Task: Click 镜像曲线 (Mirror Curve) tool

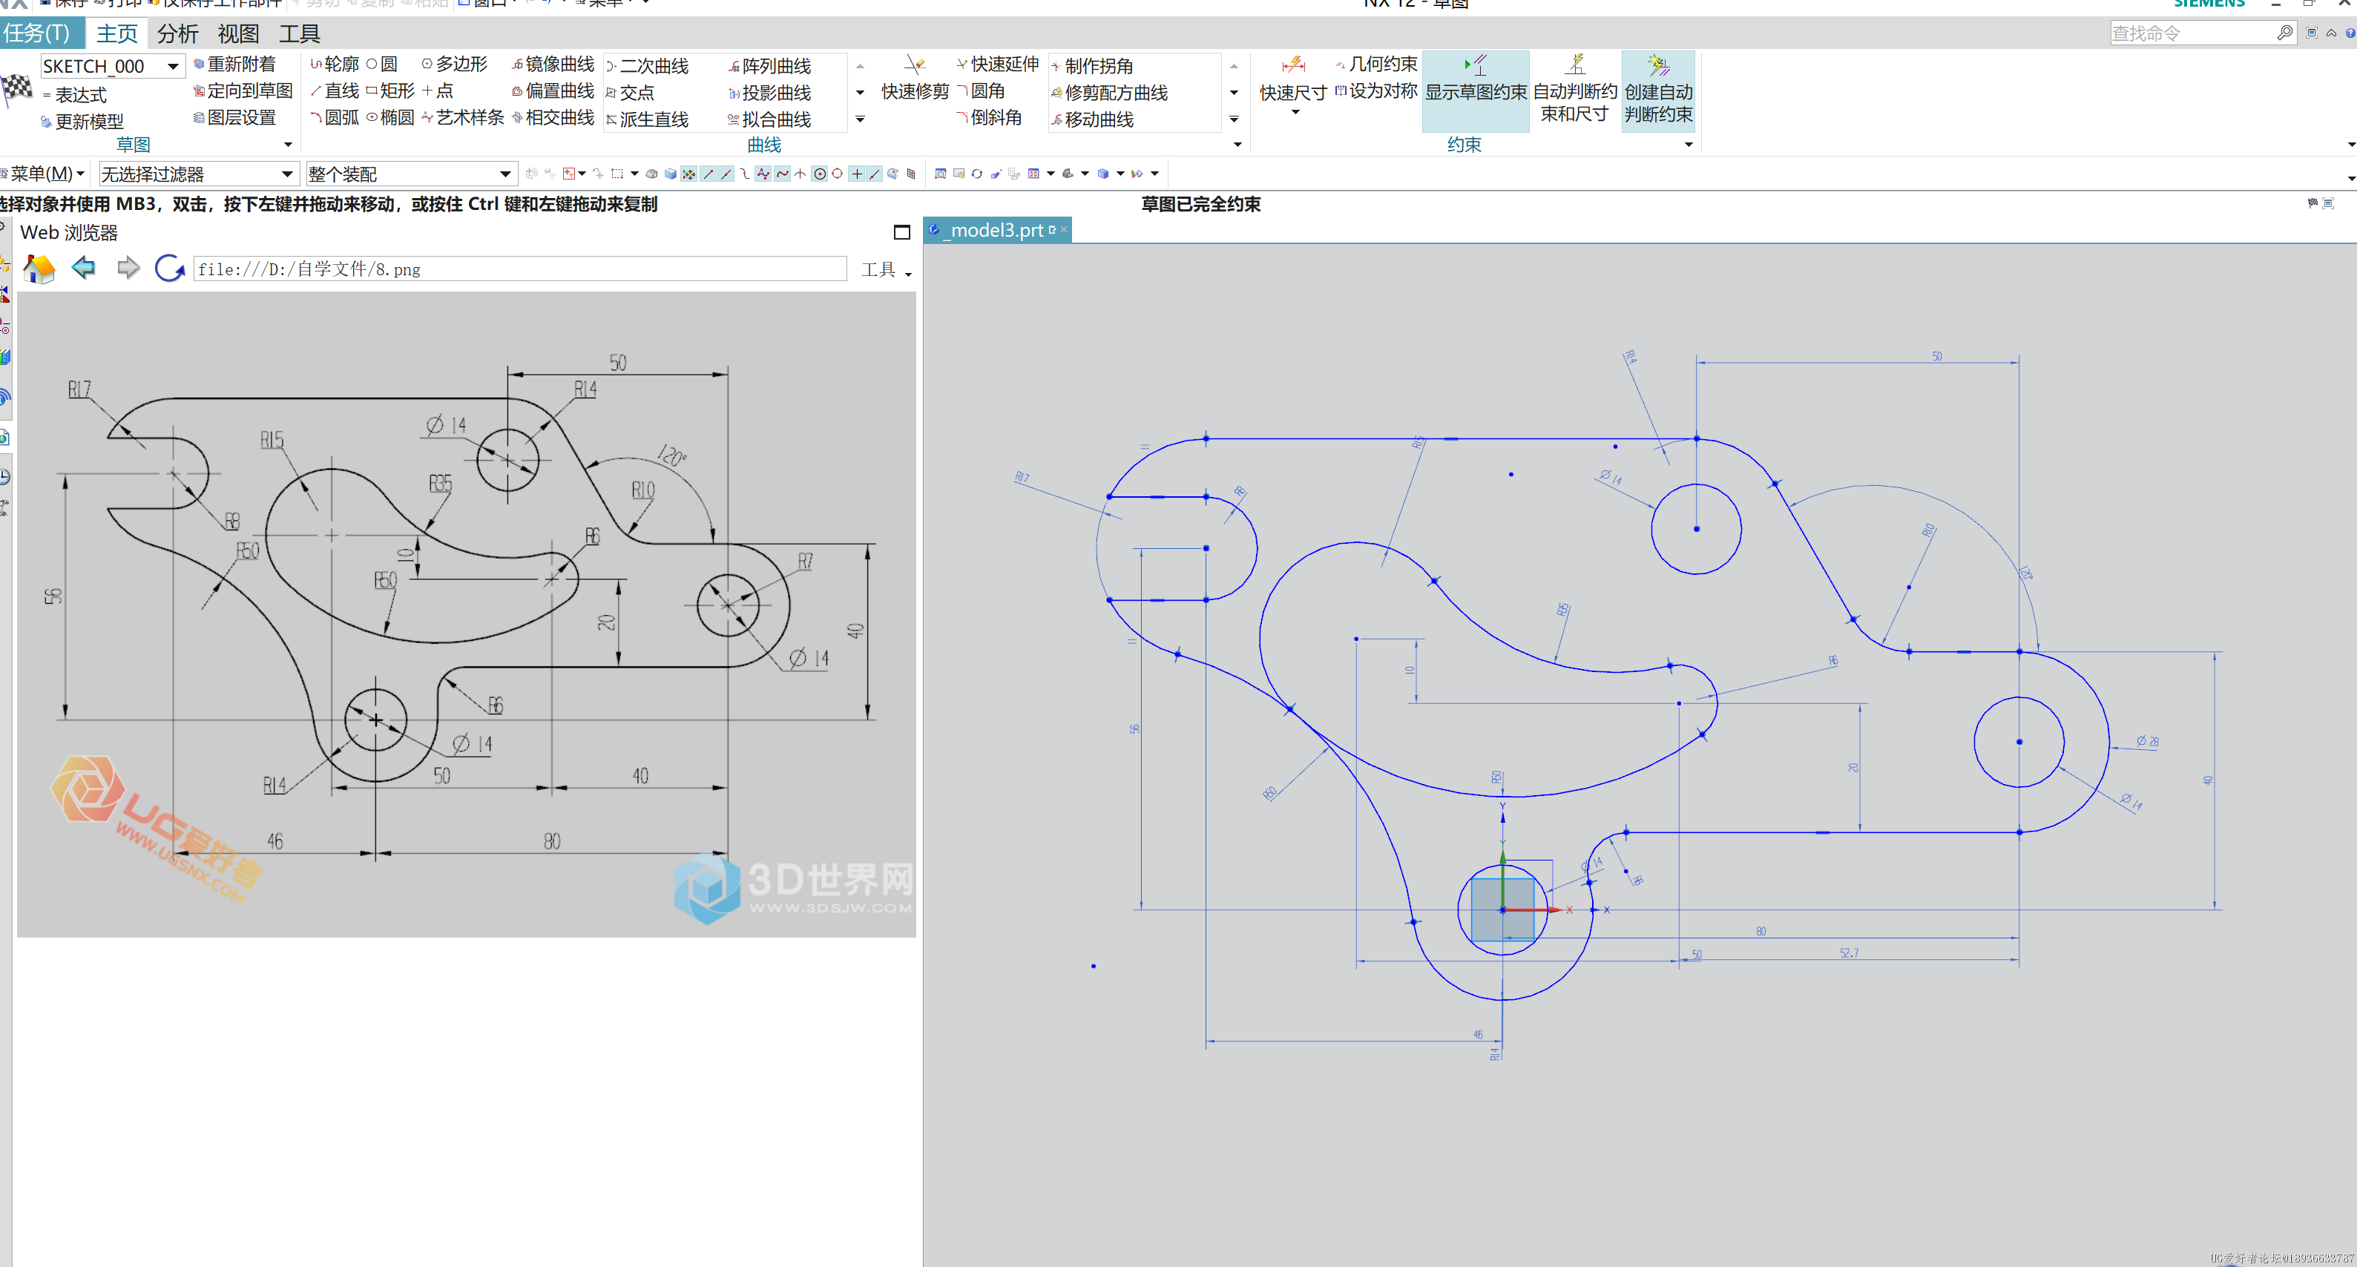Action: (x=553, y=64)
